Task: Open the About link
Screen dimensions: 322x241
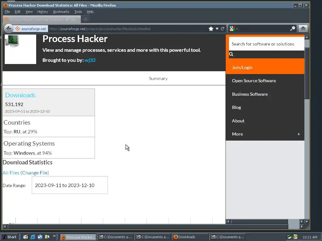Action: coord(238,121)
